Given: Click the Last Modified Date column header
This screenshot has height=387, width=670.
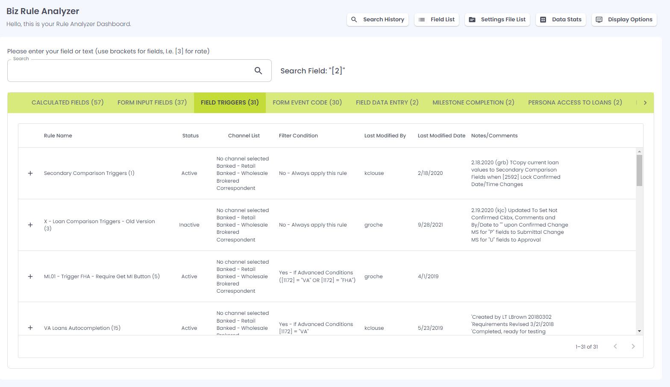Looking at the screenshot, I should tap(441, 136).
